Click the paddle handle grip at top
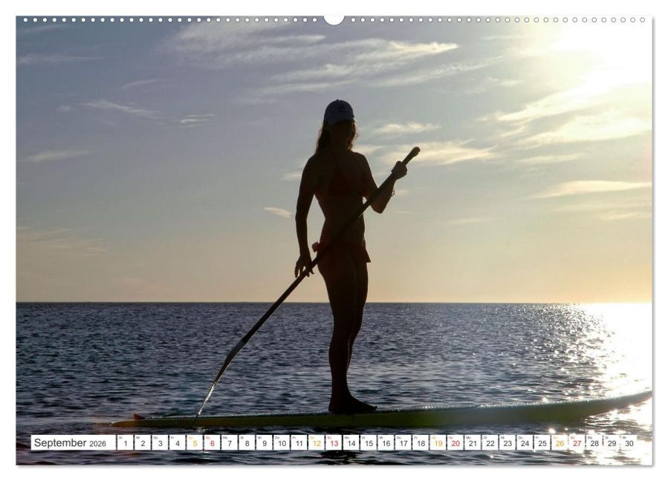Viewport: 668px width, 481px height. click(x=412, y=155)
